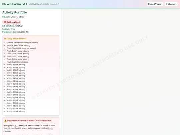Viewport: 180px width, 135px height.
Task: Click 'Activity 31 link missing'
Action: click(16, 106)
